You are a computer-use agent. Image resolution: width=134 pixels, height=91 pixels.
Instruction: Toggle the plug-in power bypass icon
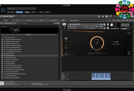pos(3,10)
